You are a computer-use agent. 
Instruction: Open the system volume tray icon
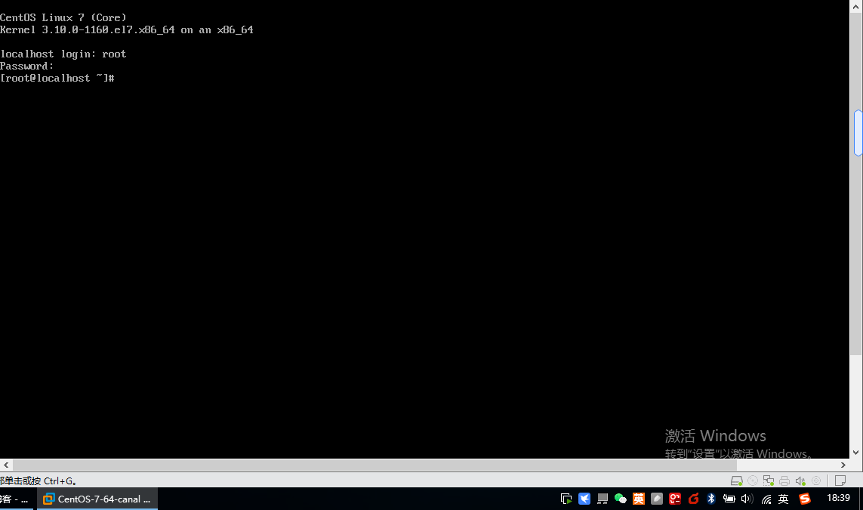pos(746,499)
